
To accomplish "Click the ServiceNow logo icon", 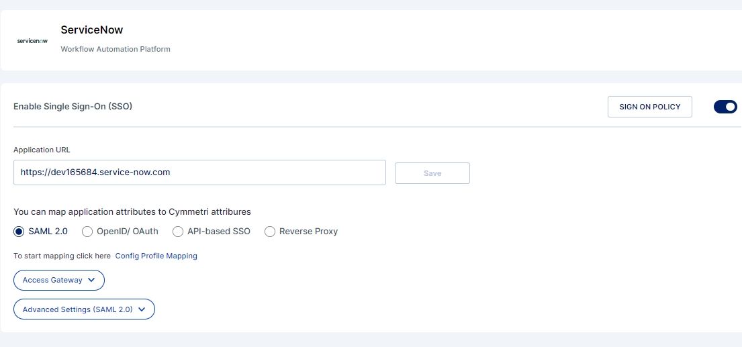I will click(32, 40).
